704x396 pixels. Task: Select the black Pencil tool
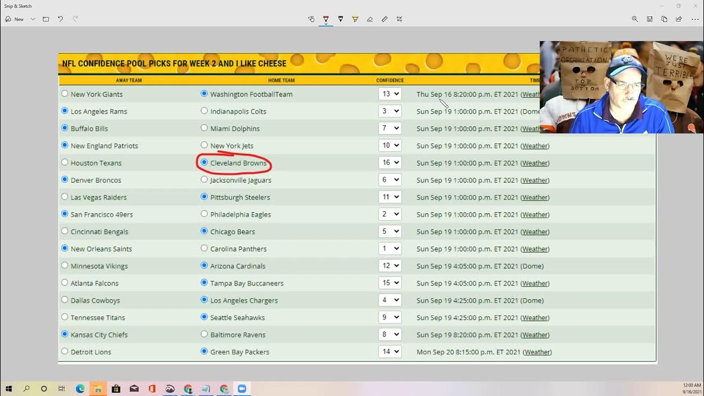(x=340, y=19)
